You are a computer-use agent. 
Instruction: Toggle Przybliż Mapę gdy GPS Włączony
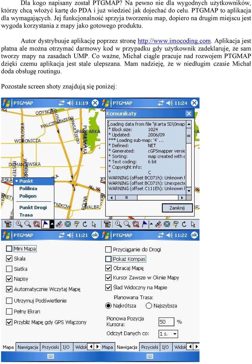pos(9,322)
